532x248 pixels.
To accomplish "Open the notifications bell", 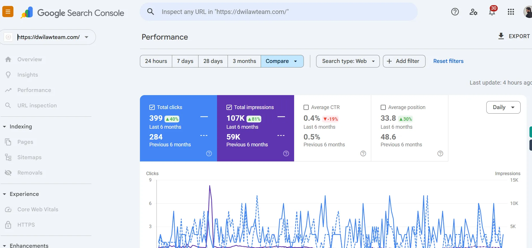I will point(492,12).
